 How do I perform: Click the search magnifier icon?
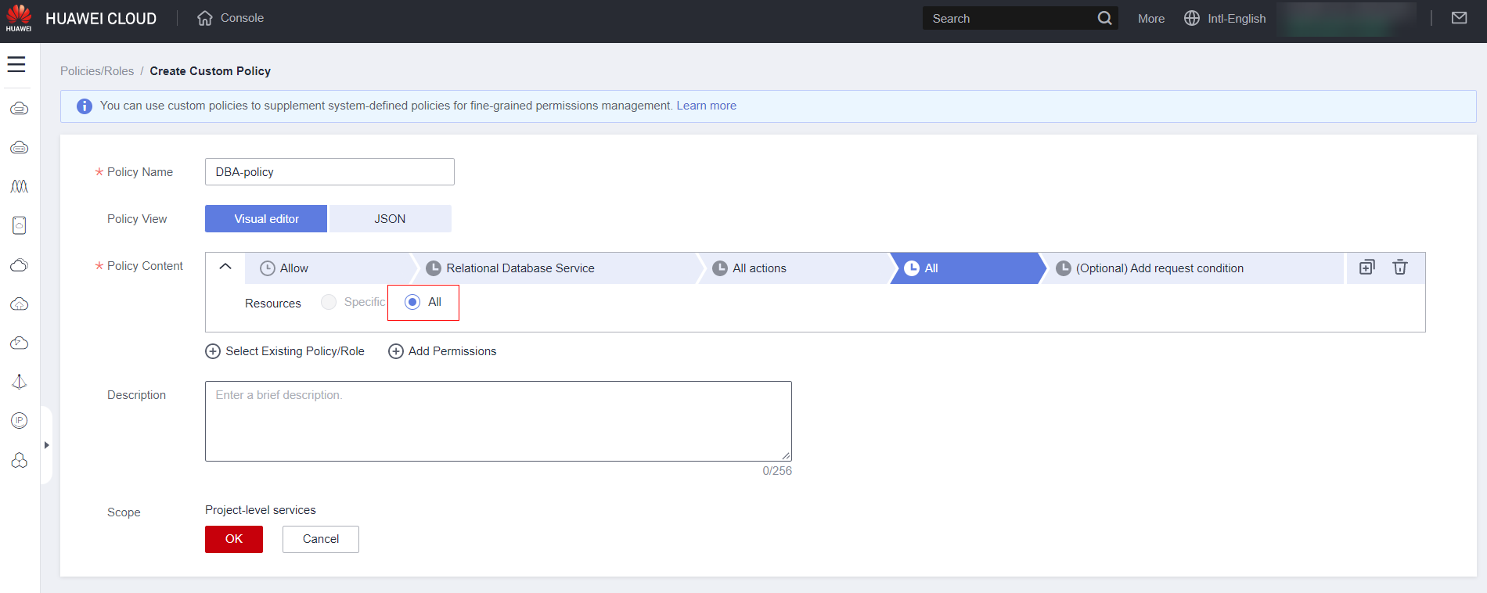tap(1104, 18)
